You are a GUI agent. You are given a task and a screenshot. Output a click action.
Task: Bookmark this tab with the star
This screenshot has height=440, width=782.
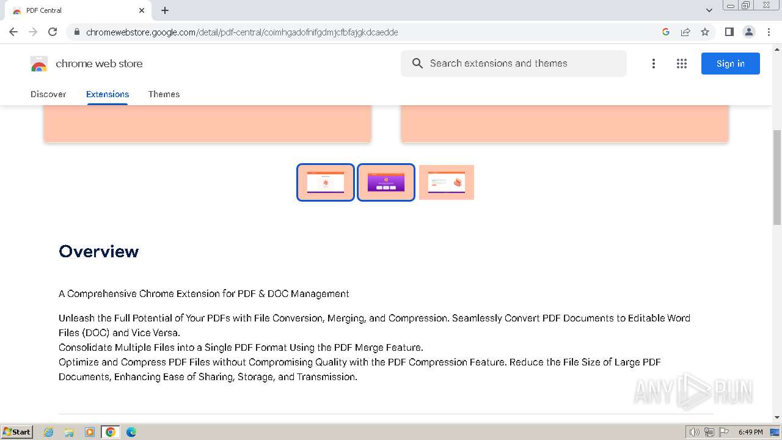pos(705,32)
